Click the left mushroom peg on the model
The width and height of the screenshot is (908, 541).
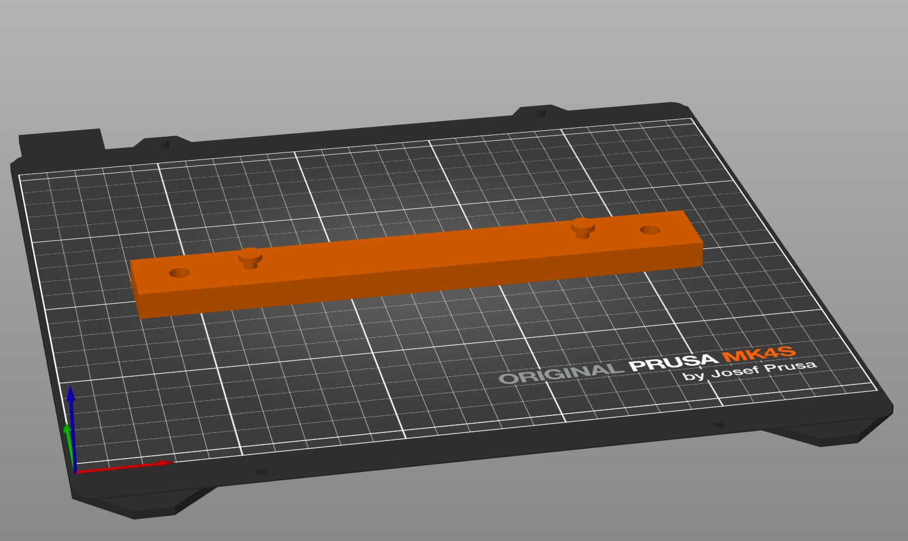(250, 258)
